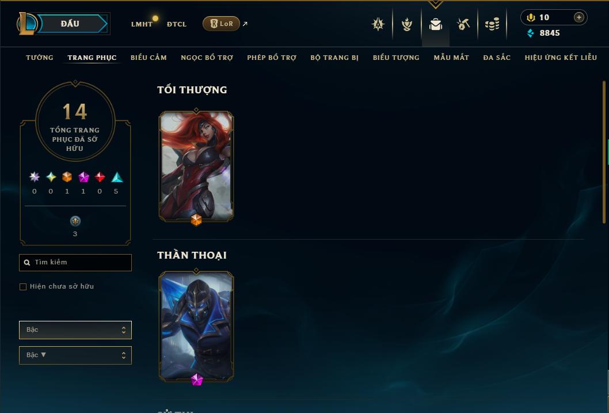This screenshot has width=609, height=413.
Task: Open the ĐA SẮC tab
Action: click(497, 58)
